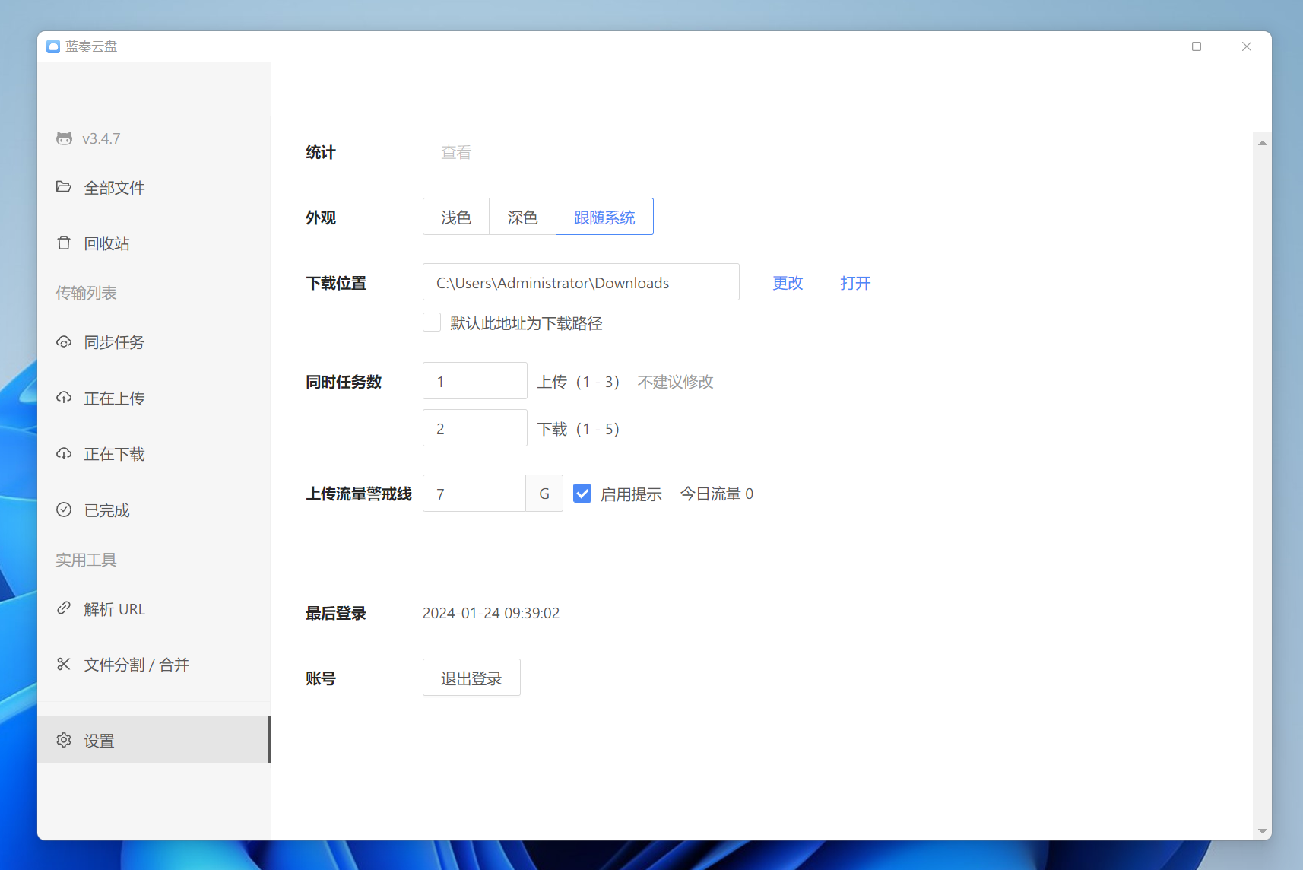Open the 已完成 transfers list
The height and width of the screenshot is (870, 1303).
154,510
